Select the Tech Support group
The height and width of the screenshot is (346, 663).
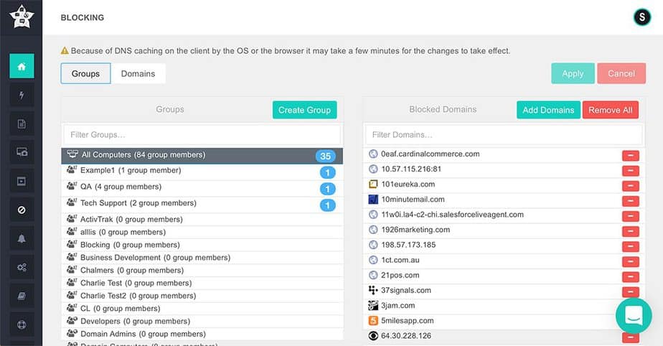(138, 204)
